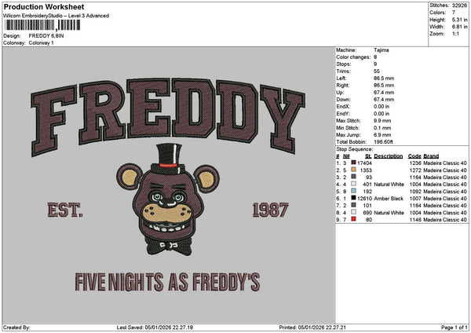Viewport: 471px width, 333px height.
Task: Click the Freddy bear head in the design preview
Action: (168, 199)
